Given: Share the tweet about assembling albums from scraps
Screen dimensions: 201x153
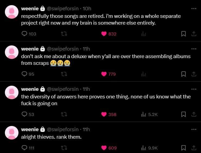Looking at the screenshot, I should [194, 74].
